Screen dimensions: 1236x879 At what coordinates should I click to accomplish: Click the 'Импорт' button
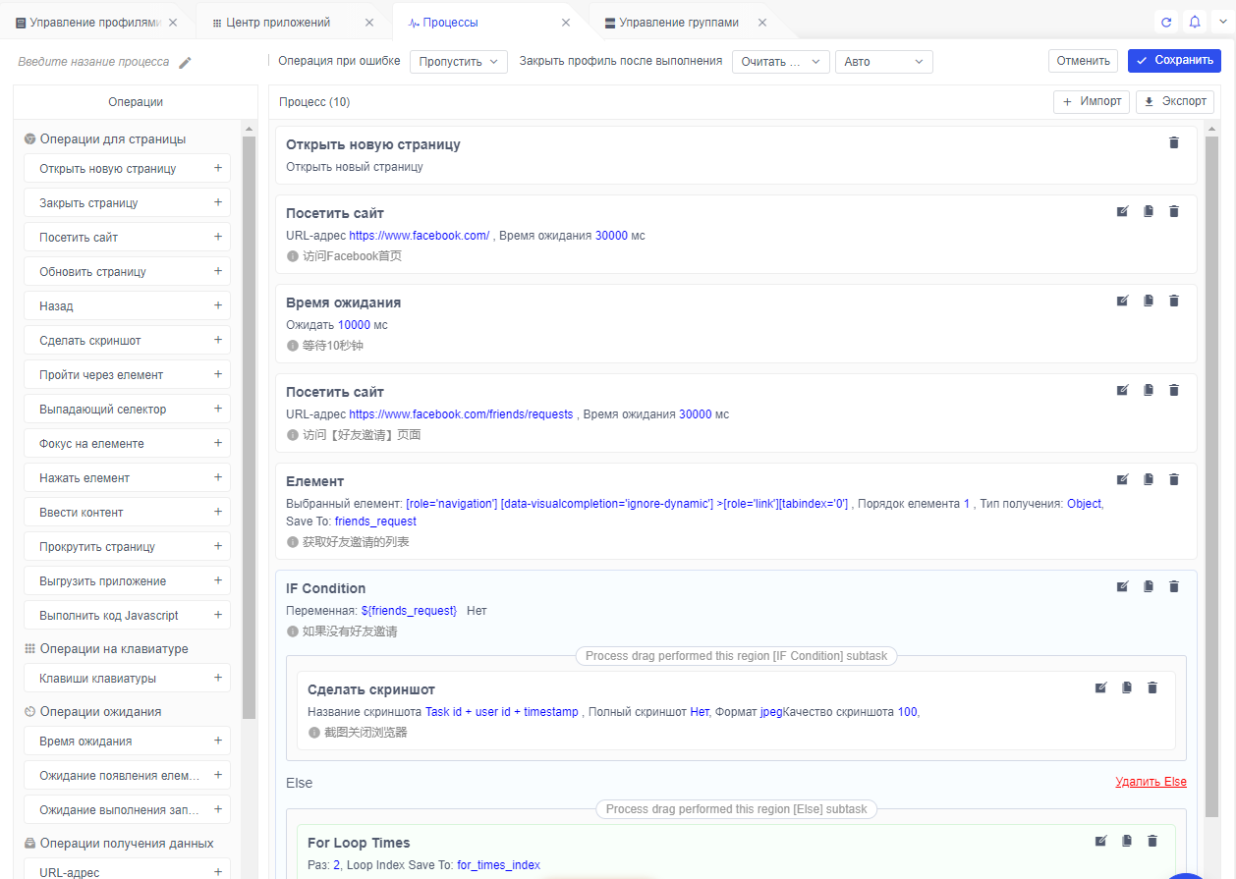(x=1092, y=101)
